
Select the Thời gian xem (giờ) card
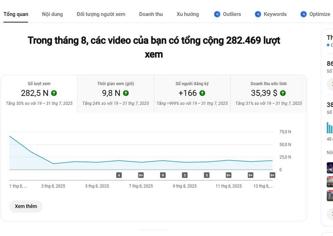(116, 94)
